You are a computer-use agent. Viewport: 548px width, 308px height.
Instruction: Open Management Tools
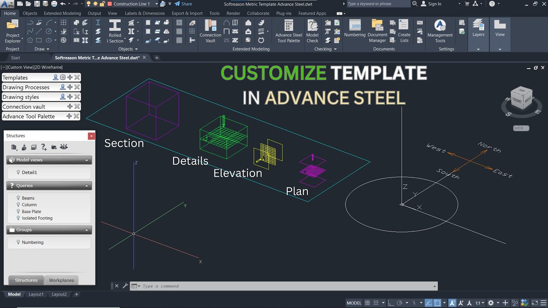[x=440, y=31]
